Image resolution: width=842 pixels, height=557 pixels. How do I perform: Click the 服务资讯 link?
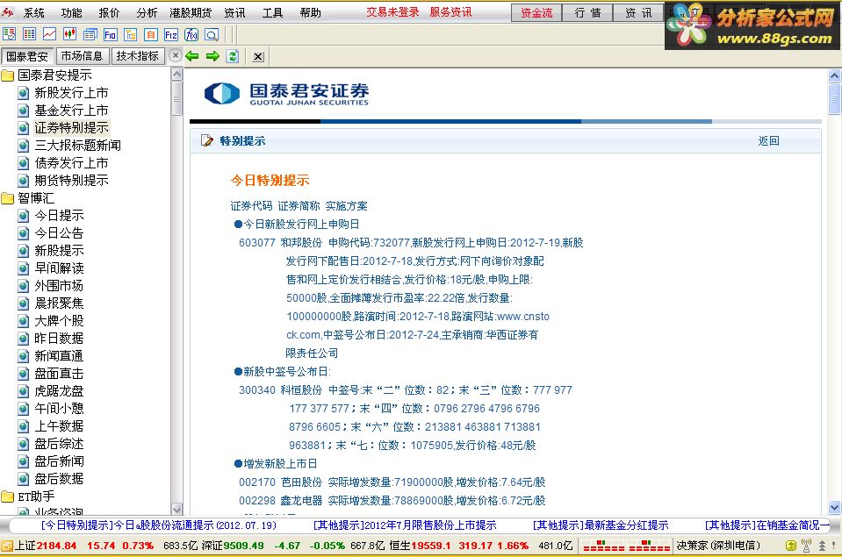point(450,11)
